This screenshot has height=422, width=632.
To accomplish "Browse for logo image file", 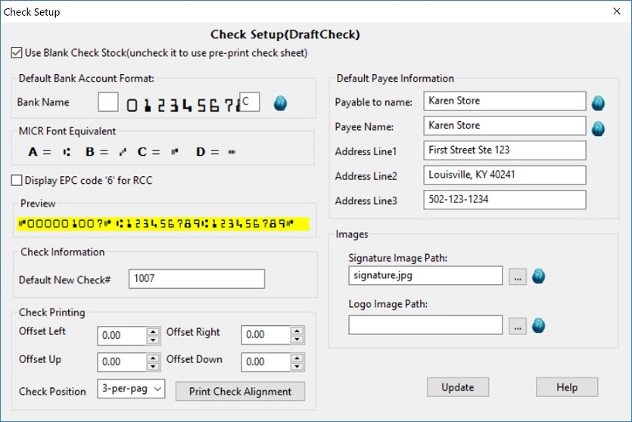I will coord(518,326).
